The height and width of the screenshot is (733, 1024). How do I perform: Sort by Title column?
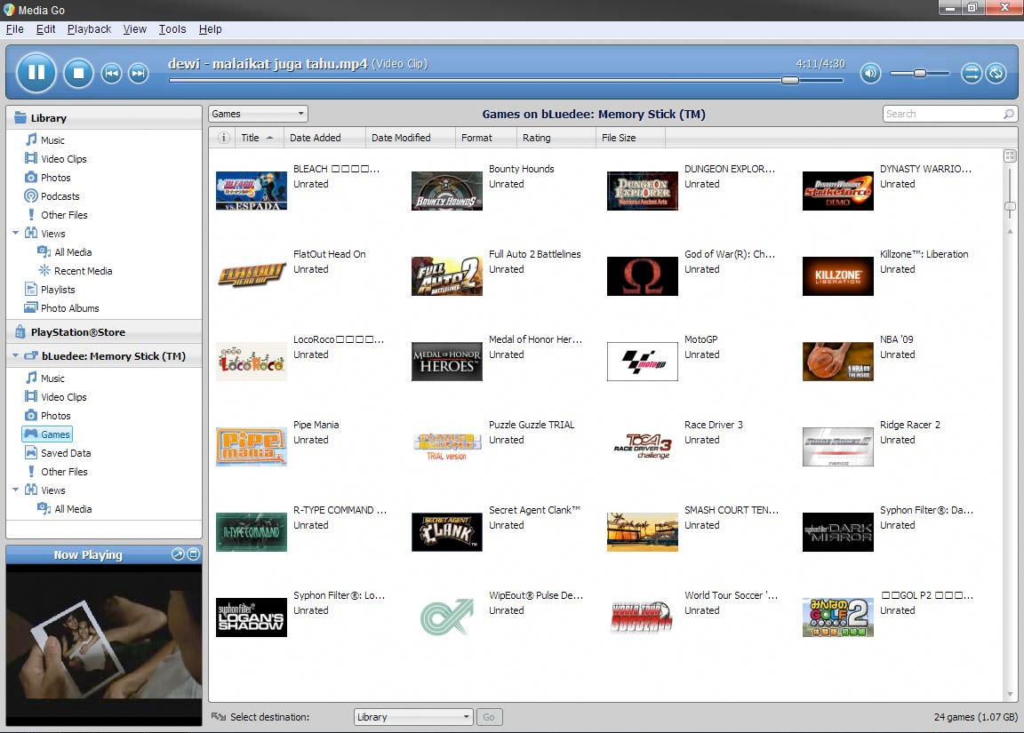click(258, 138)
